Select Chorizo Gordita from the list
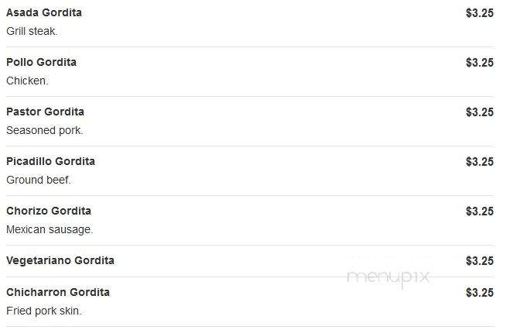The width and height of the screenshot is (513, 330). pos(49,211)
